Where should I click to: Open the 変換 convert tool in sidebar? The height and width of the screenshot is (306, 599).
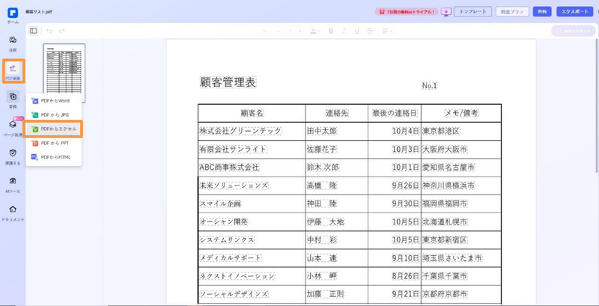[13, 100]
